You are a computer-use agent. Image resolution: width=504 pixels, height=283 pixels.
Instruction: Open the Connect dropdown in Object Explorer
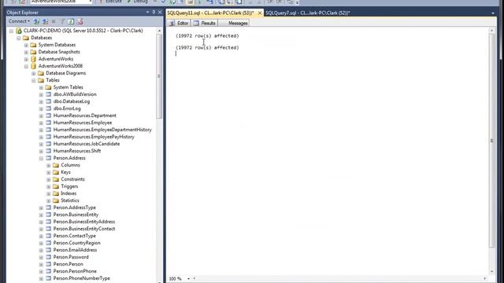pos(19,21)
